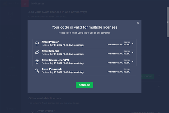The image size is (169, 113).
Task: Click the SecureLine VPN lock icon
Action: [37, 61]
